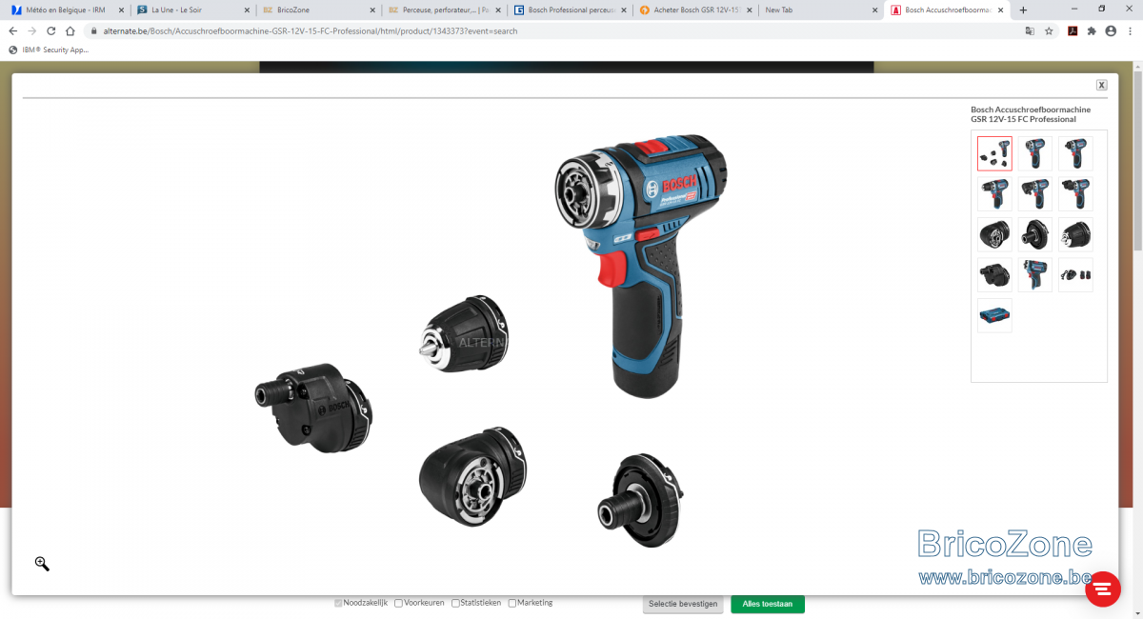
Task: Select the L-BOXX carrying case thumbnail
Action: 994,314
